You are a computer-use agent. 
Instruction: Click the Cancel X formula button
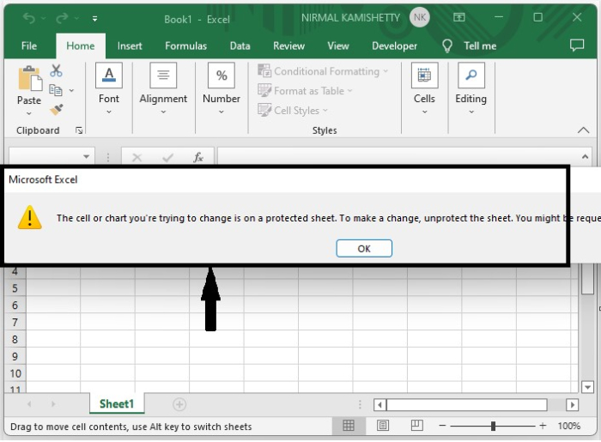point(137,157)
